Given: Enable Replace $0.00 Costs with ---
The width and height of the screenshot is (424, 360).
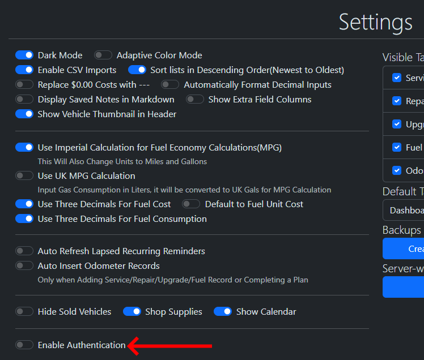Looking at the screenshot, I should pos(24,85).
